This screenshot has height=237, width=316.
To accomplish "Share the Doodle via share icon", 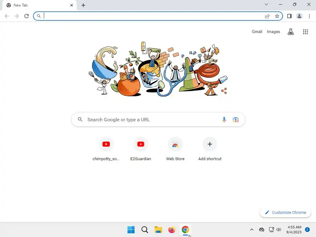I will click(x=224, y=91).
